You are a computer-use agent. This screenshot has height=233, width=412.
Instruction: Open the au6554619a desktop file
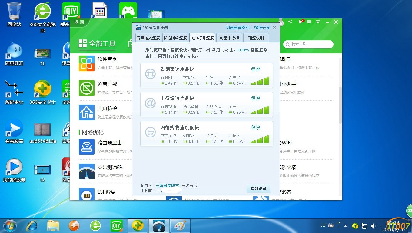(x=43, y=133)
